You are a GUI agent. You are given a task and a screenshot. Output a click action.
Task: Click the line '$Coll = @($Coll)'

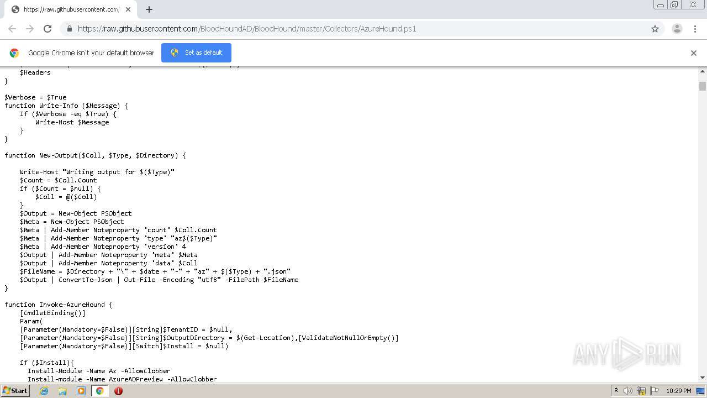tap(66, 197)
